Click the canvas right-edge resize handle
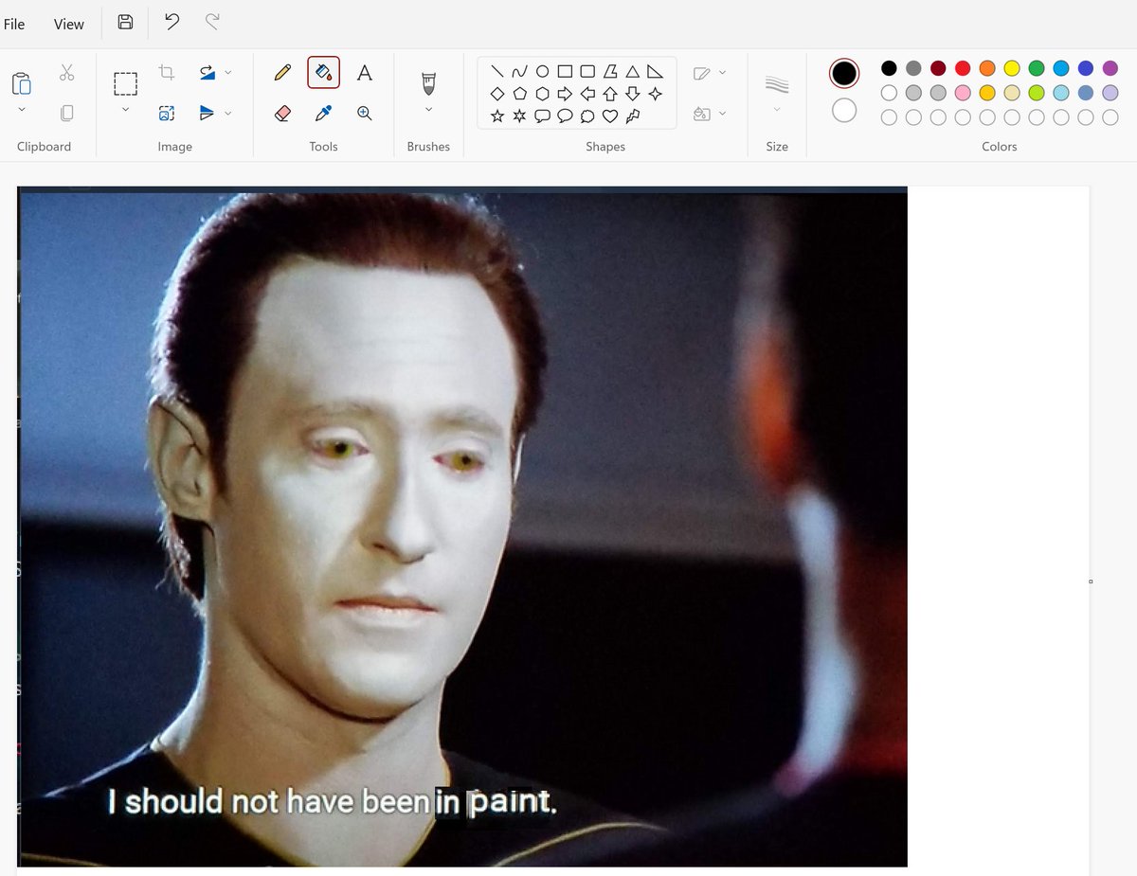This screenshot has height=876, width=1137. pos(1091,581)
